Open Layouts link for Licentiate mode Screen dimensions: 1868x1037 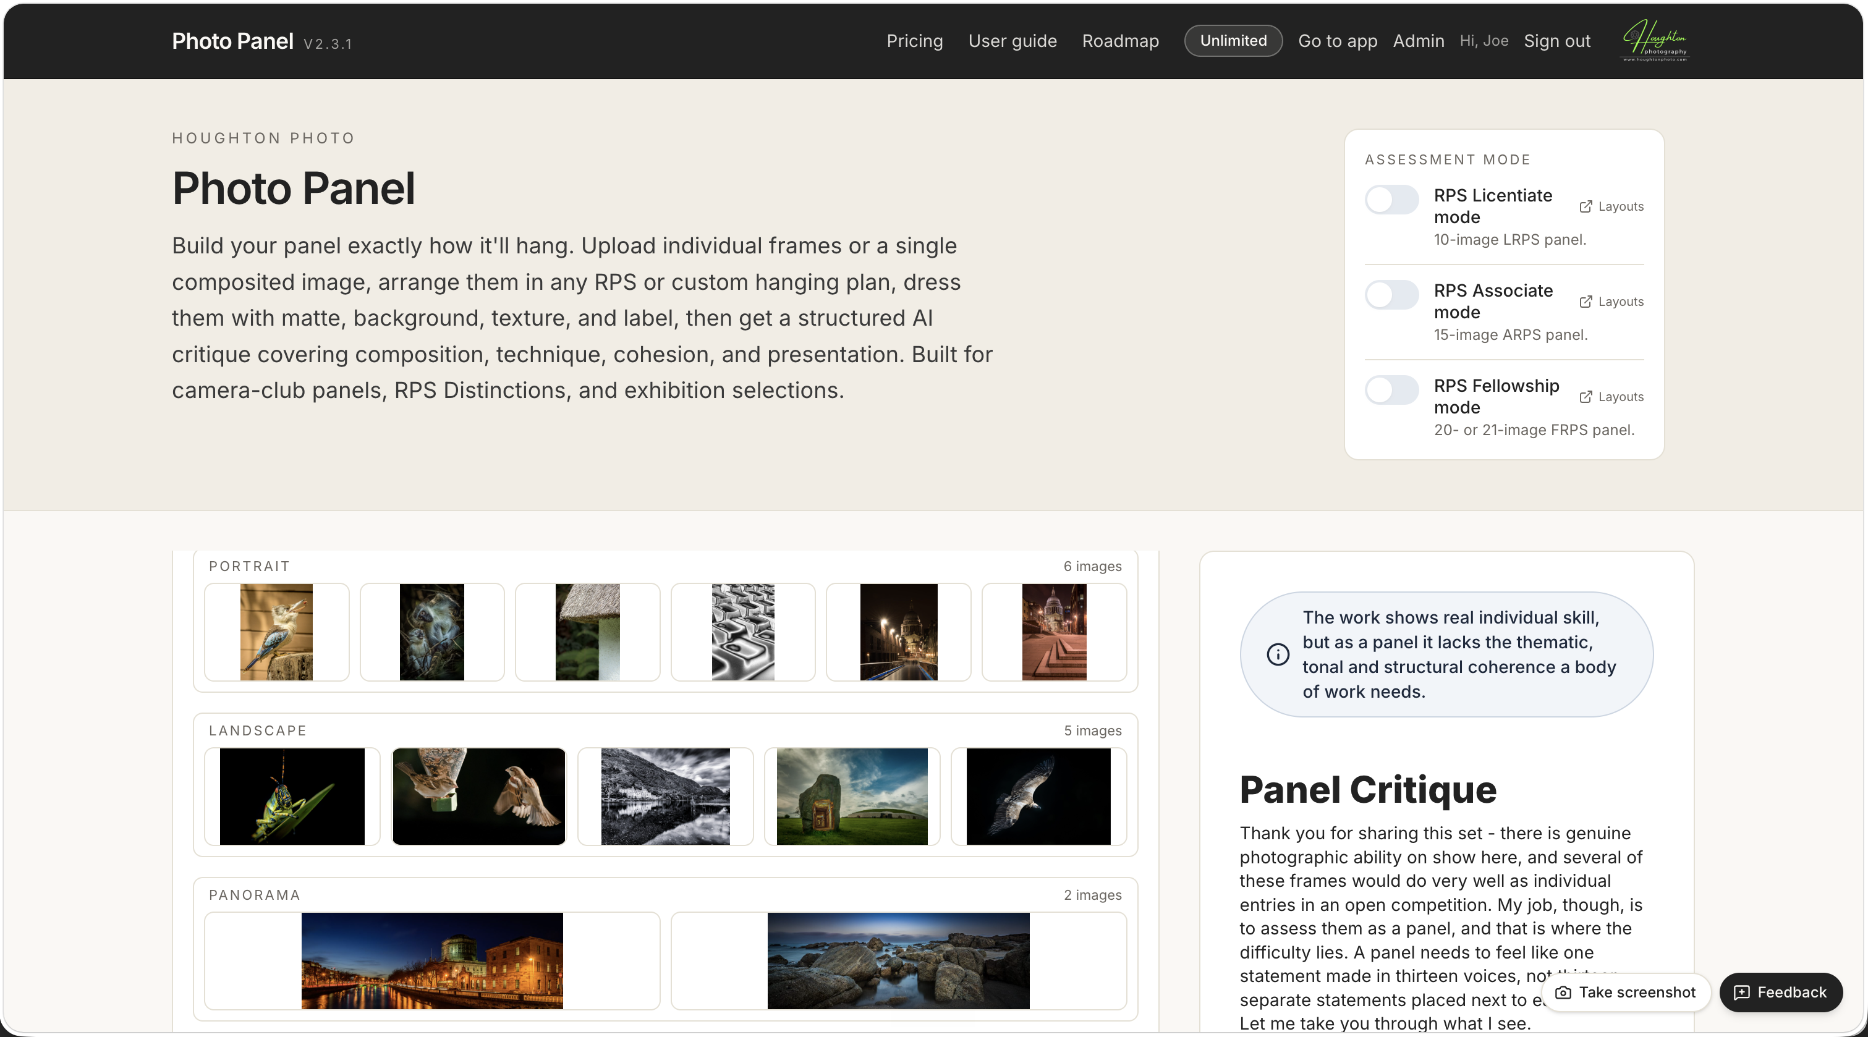point(1611,206)
